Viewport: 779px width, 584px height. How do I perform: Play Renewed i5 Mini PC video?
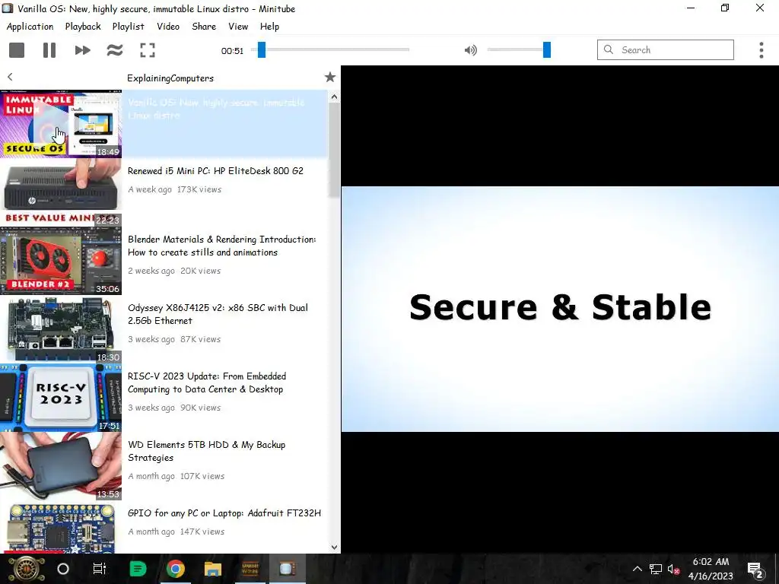coord(215,171)
